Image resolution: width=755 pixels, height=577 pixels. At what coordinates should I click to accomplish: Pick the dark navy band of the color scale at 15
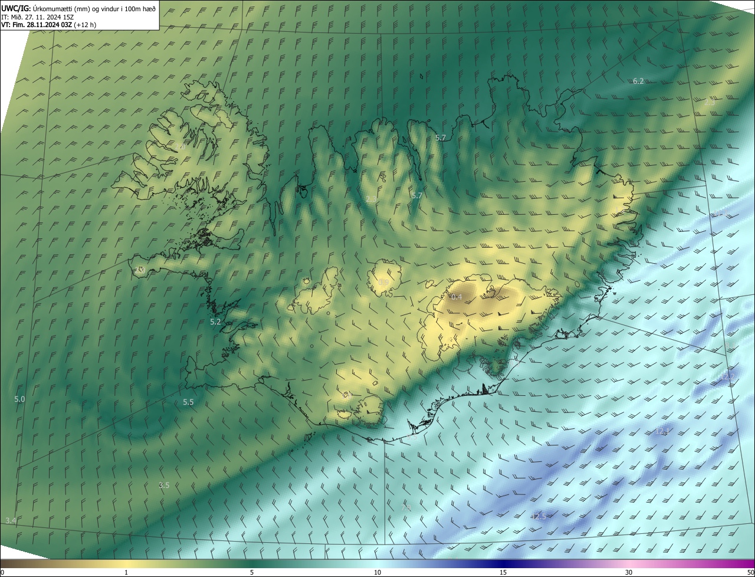coord(503,563)
